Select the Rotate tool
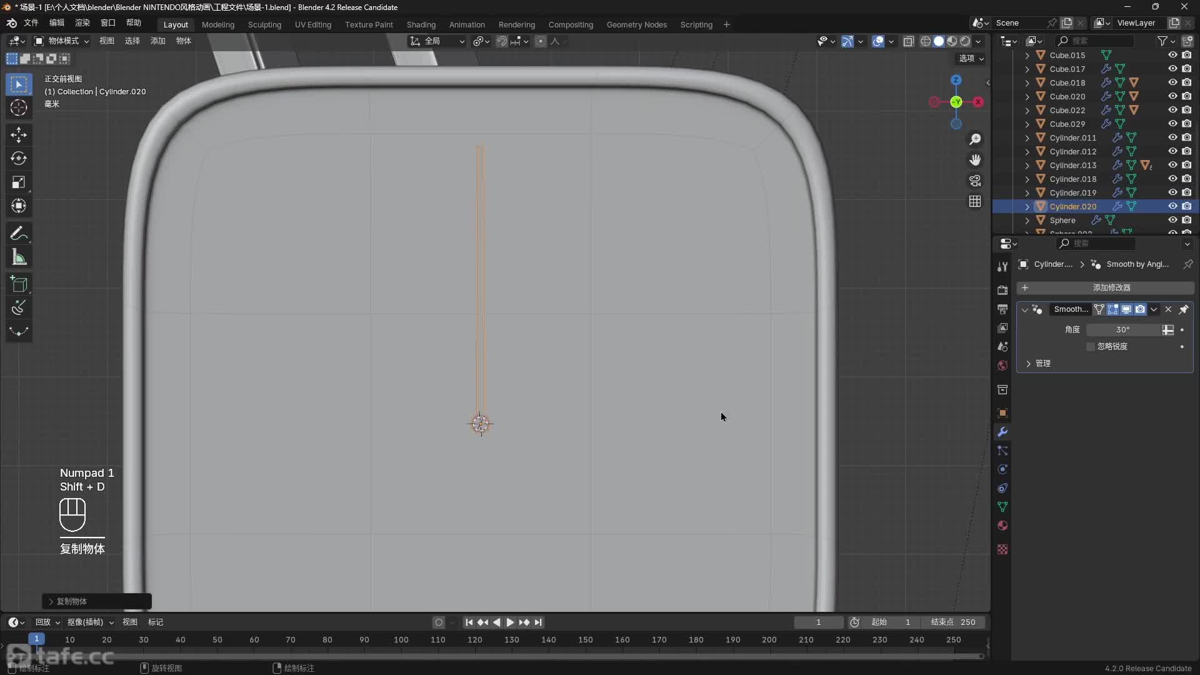1200x675 pixels. pos(19,159)
